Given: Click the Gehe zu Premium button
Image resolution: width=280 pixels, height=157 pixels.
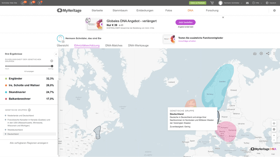Looking at the screenshot, I should coord(198,3).
